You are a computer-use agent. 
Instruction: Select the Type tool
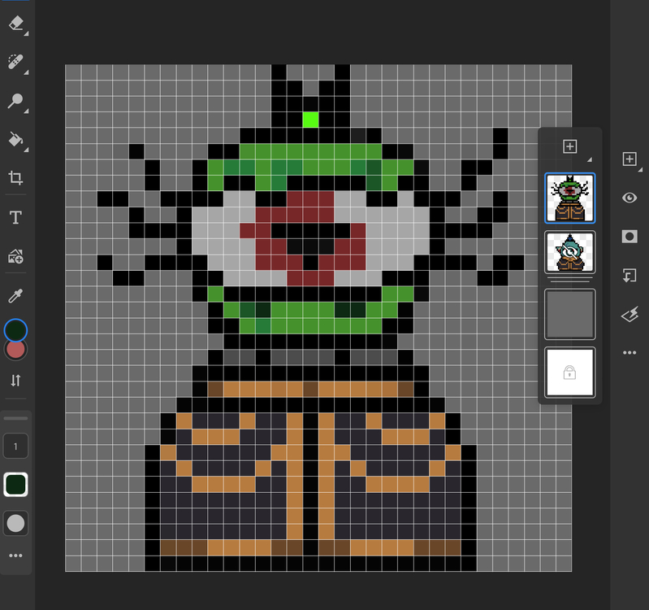click(15, 217)
